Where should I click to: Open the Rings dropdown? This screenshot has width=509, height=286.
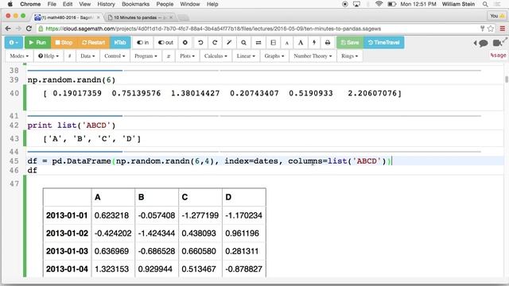click(x=350, y=56)
